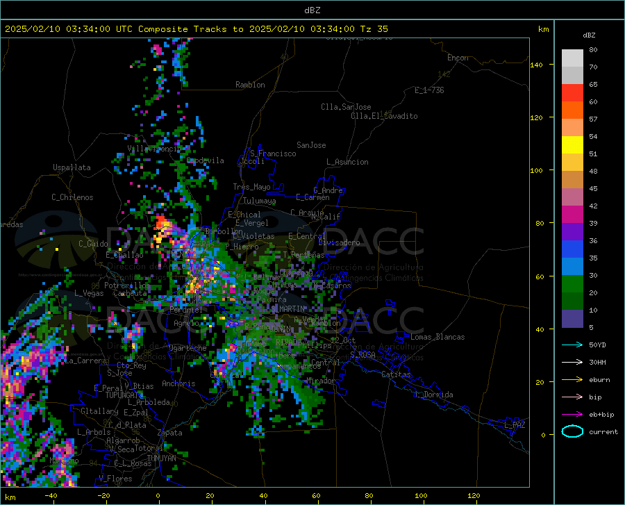Click the L_PAZ map label
The width and height of the screenshot is (625, 505).
tap(515, 425)
